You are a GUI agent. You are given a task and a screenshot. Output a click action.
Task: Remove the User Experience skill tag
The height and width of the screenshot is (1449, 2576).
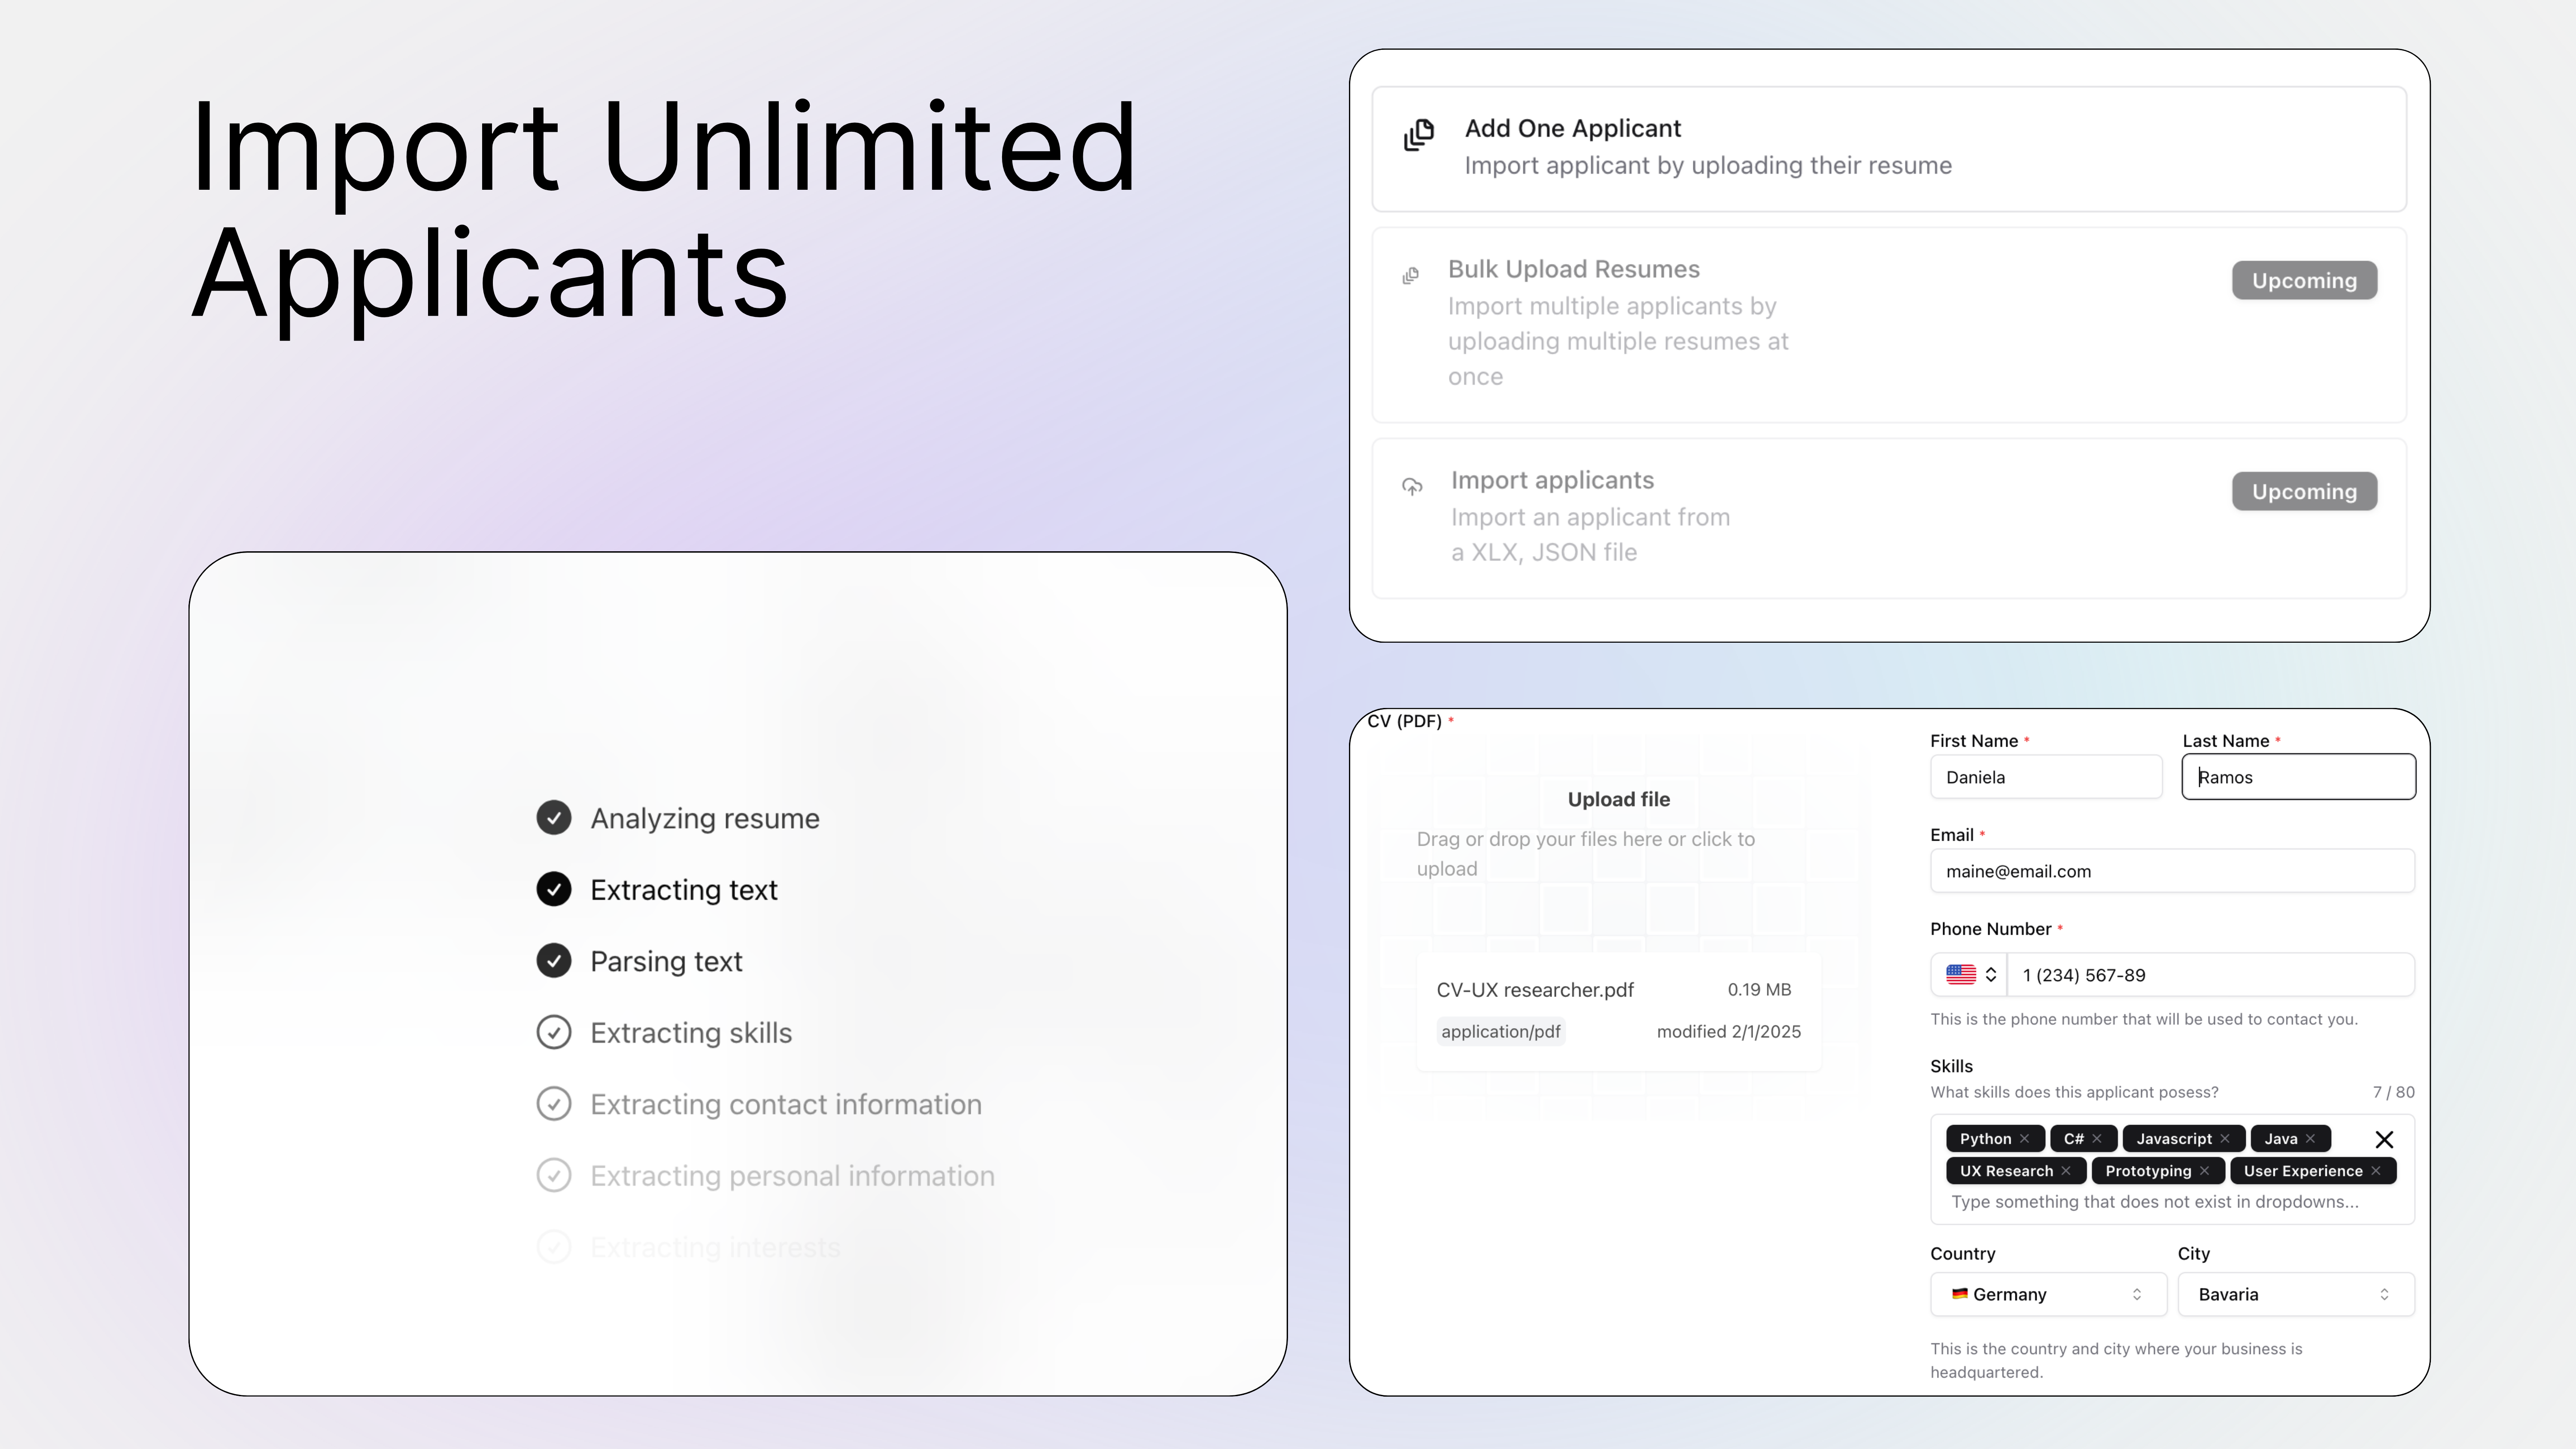2376,1171
